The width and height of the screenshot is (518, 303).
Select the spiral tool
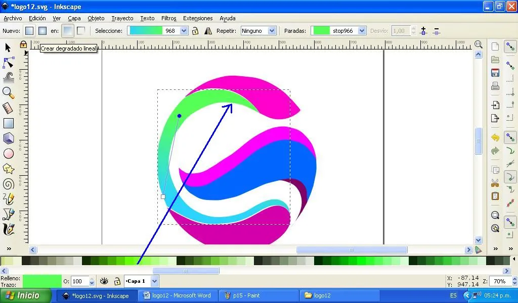click(x=8, y=184)
